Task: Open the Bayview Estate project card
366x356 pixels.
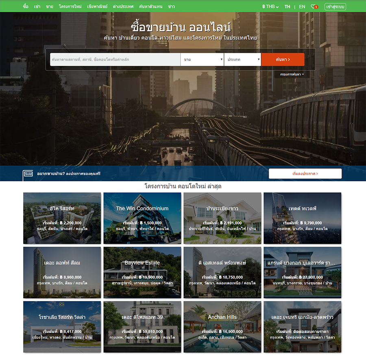Action: (x=142, y=272)
